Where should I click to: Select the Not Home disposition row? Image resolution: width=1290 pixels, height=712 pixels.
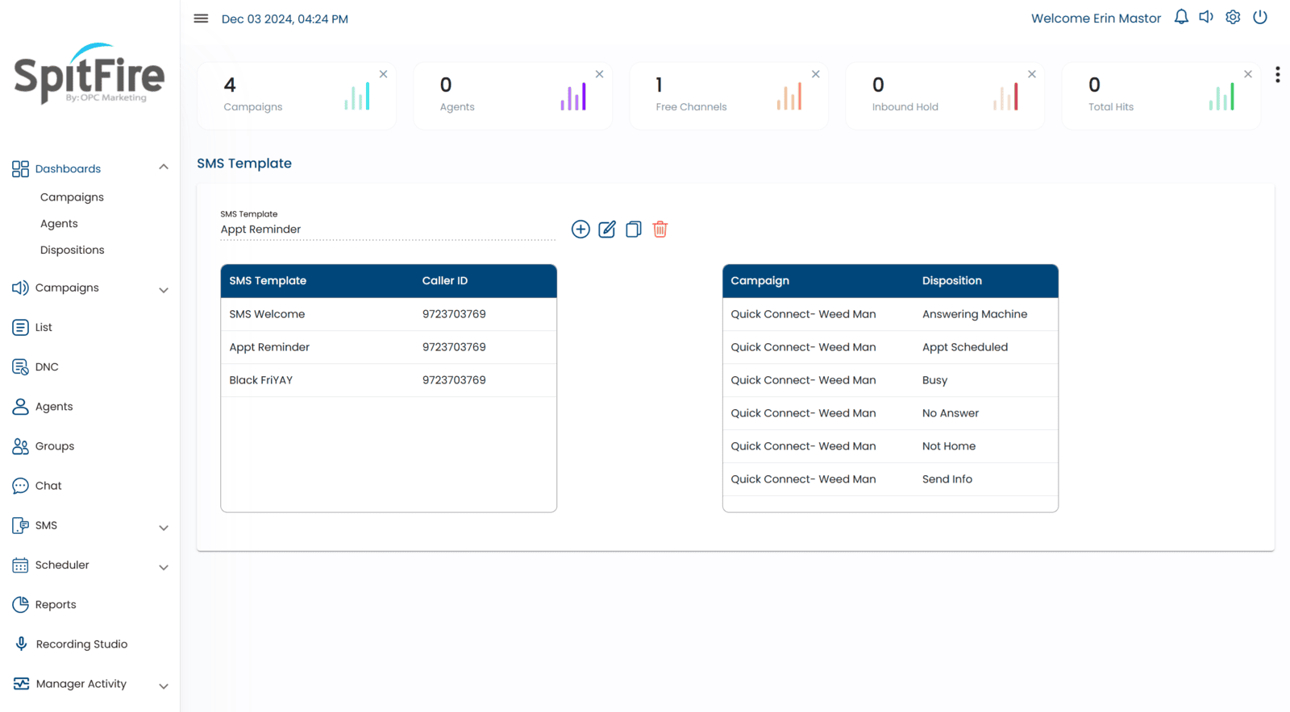(x=890, y=446)
